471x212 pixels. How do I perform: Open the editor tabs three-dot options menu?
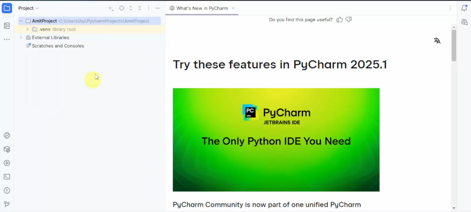point(450,8)
